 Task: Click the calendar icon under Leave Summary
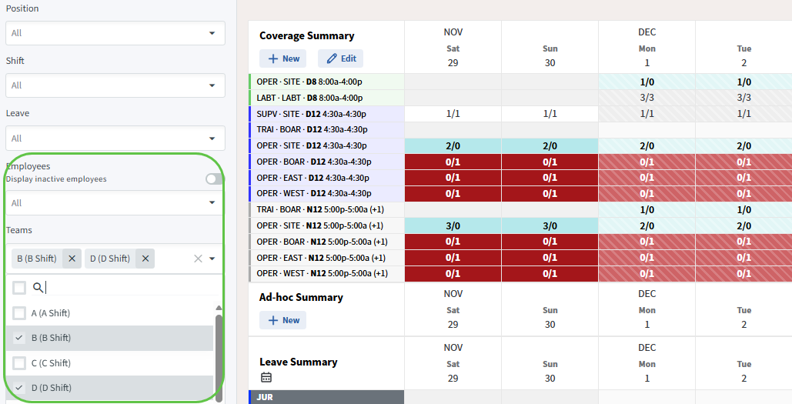click(266, 377)
